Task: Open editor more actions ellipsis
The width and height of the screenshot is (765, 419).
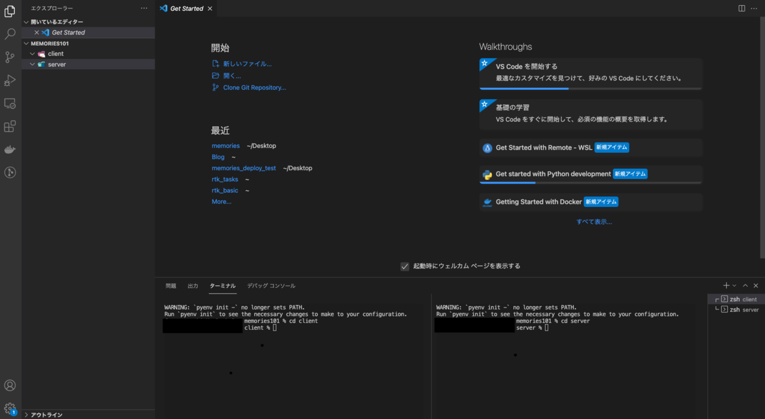Action: pos(755,8)
